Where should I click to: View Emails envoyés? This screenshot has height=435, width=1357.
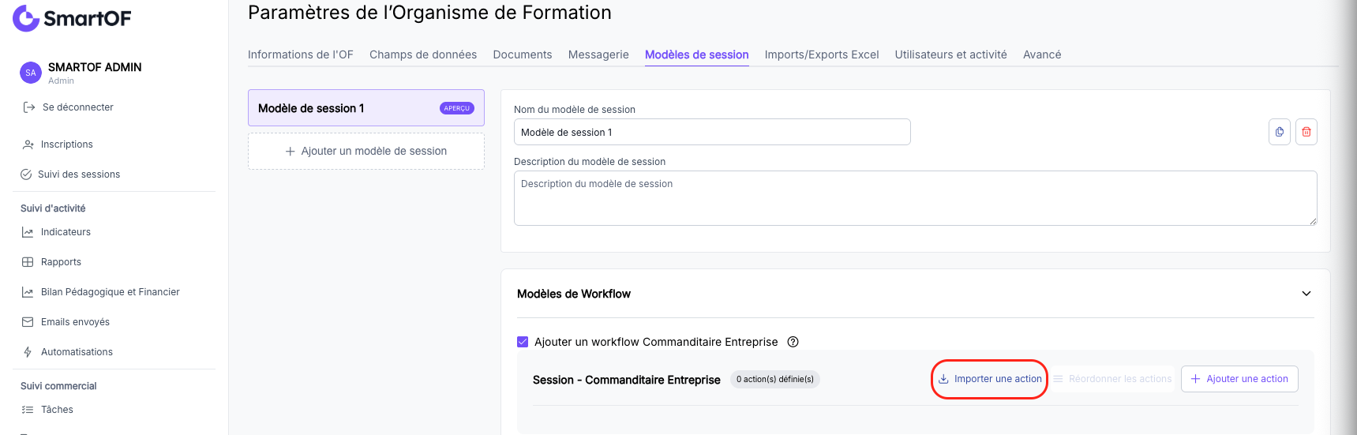[75, 322]
